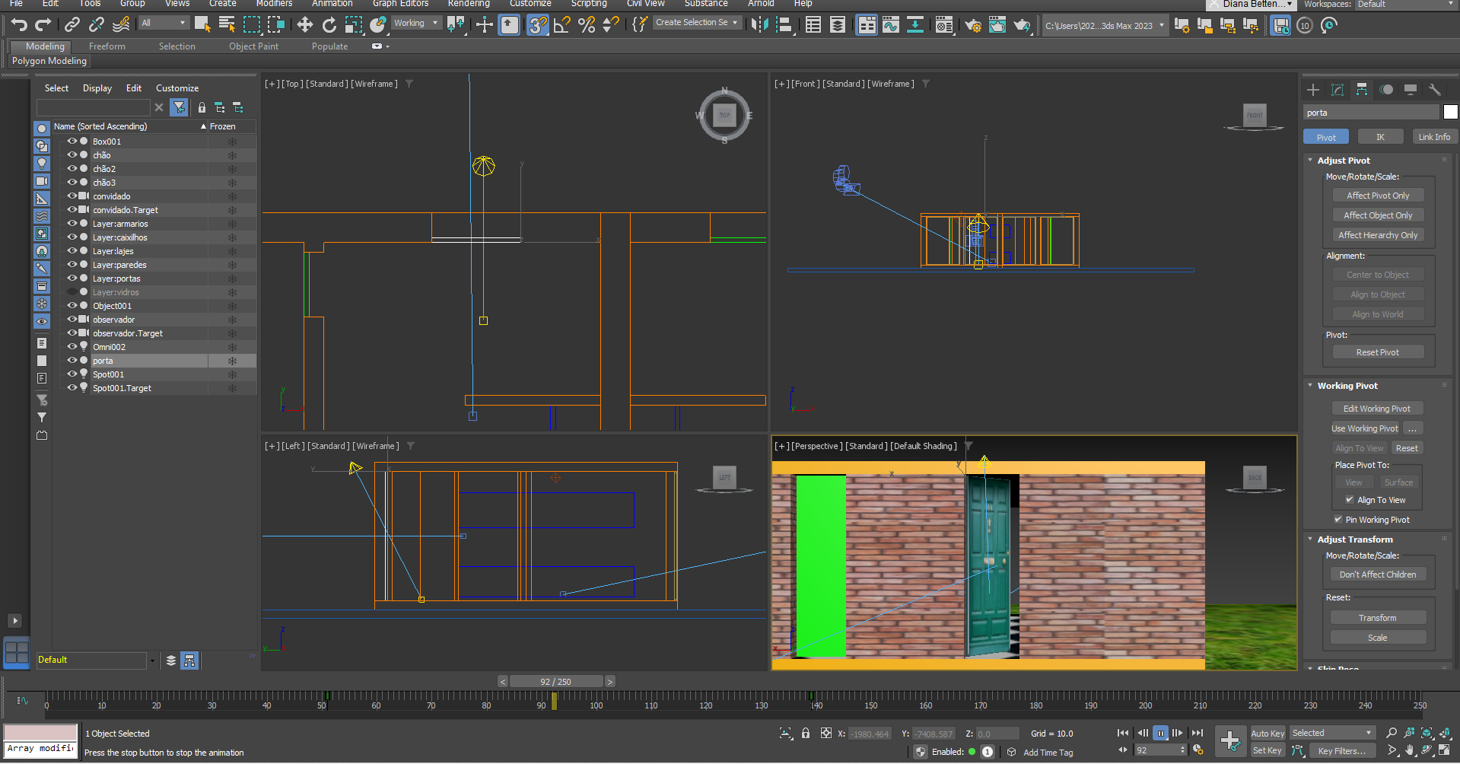Screen dimensions: 1460x764
Task: Select the Move tool in main toolbar
Action: coord(305,25)
